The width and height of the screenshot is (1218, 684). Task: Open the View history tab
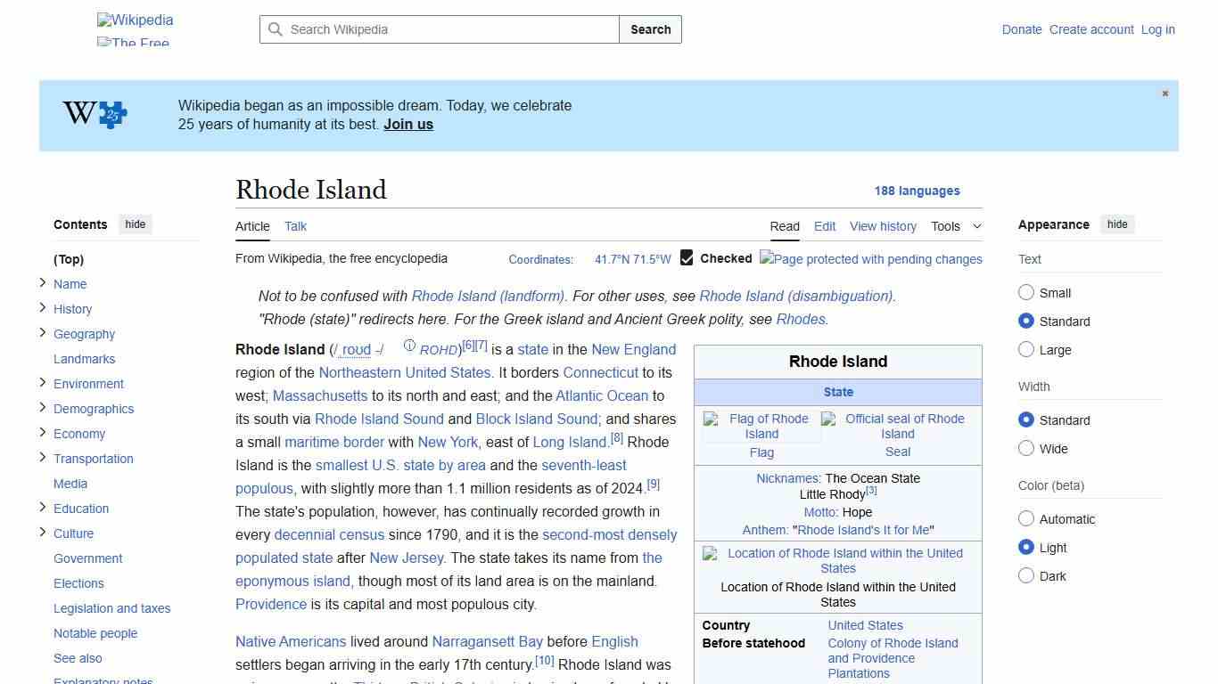pyautogui.click(x=883, y=226)
